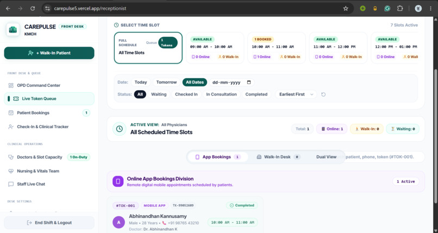Click the phone icon beside +91 98765 43210
438x233 pixels.
point(164,223)
